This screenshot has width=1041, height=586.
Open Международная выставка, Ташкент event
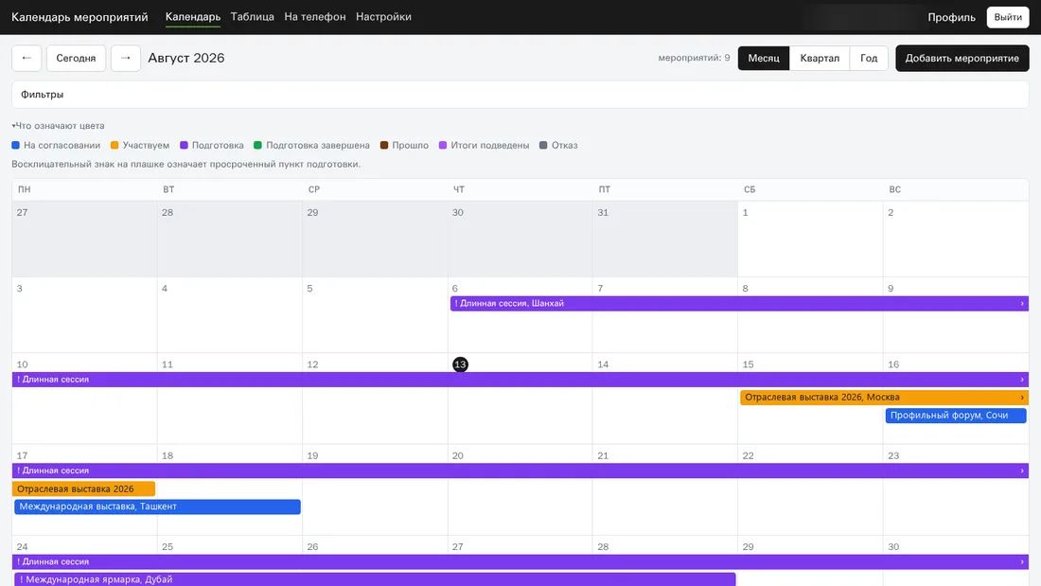pyautogui.click(x=157, y=506)
